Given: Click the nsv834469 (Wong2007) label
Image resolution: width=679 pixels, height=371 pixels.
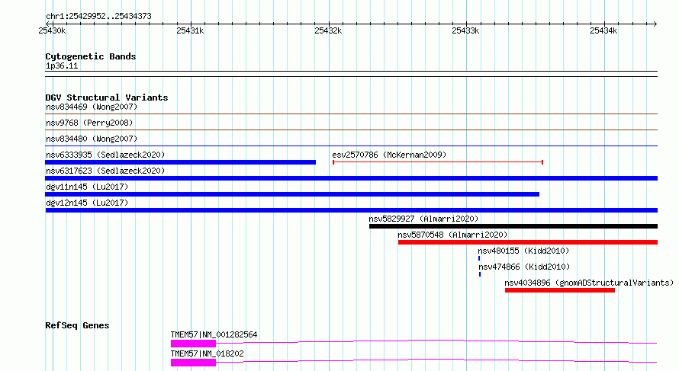Looking at the screenshot, I should point(92,107).
